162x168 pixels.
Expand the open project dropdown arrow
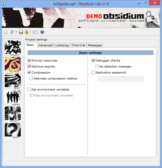16,32
